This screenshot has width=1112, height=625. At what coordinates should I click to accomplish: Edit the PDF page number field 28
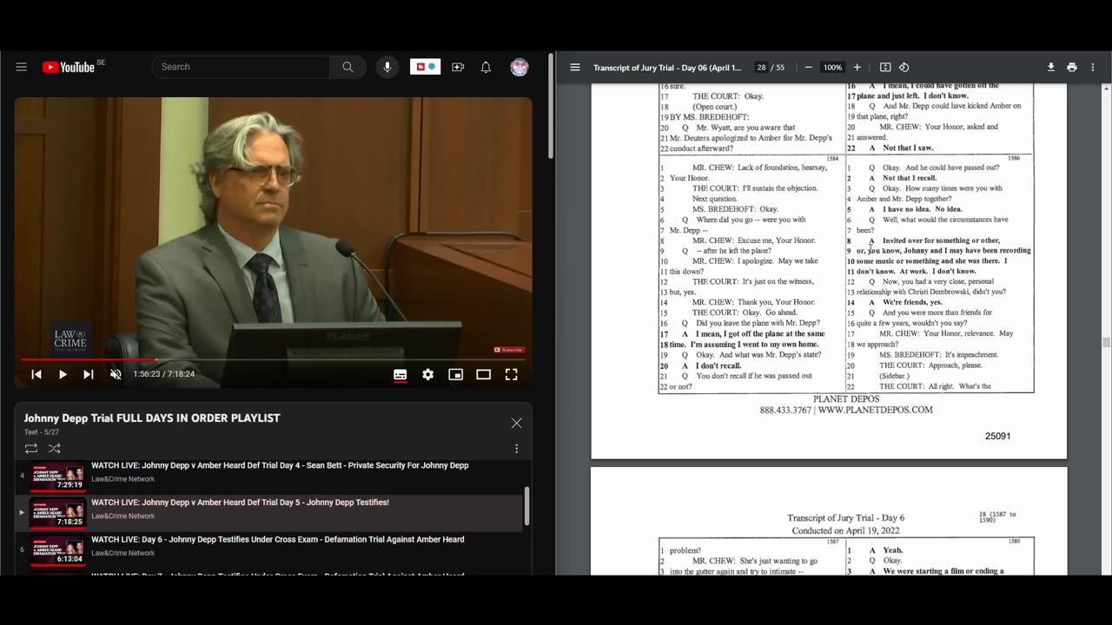pos(761,67)
